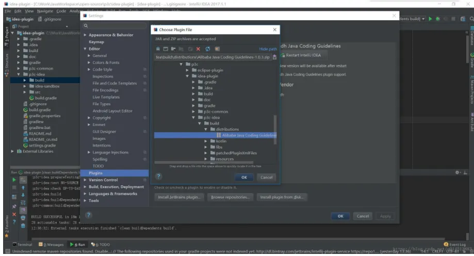Select Inspections in Editor settings

click(103, 76)
